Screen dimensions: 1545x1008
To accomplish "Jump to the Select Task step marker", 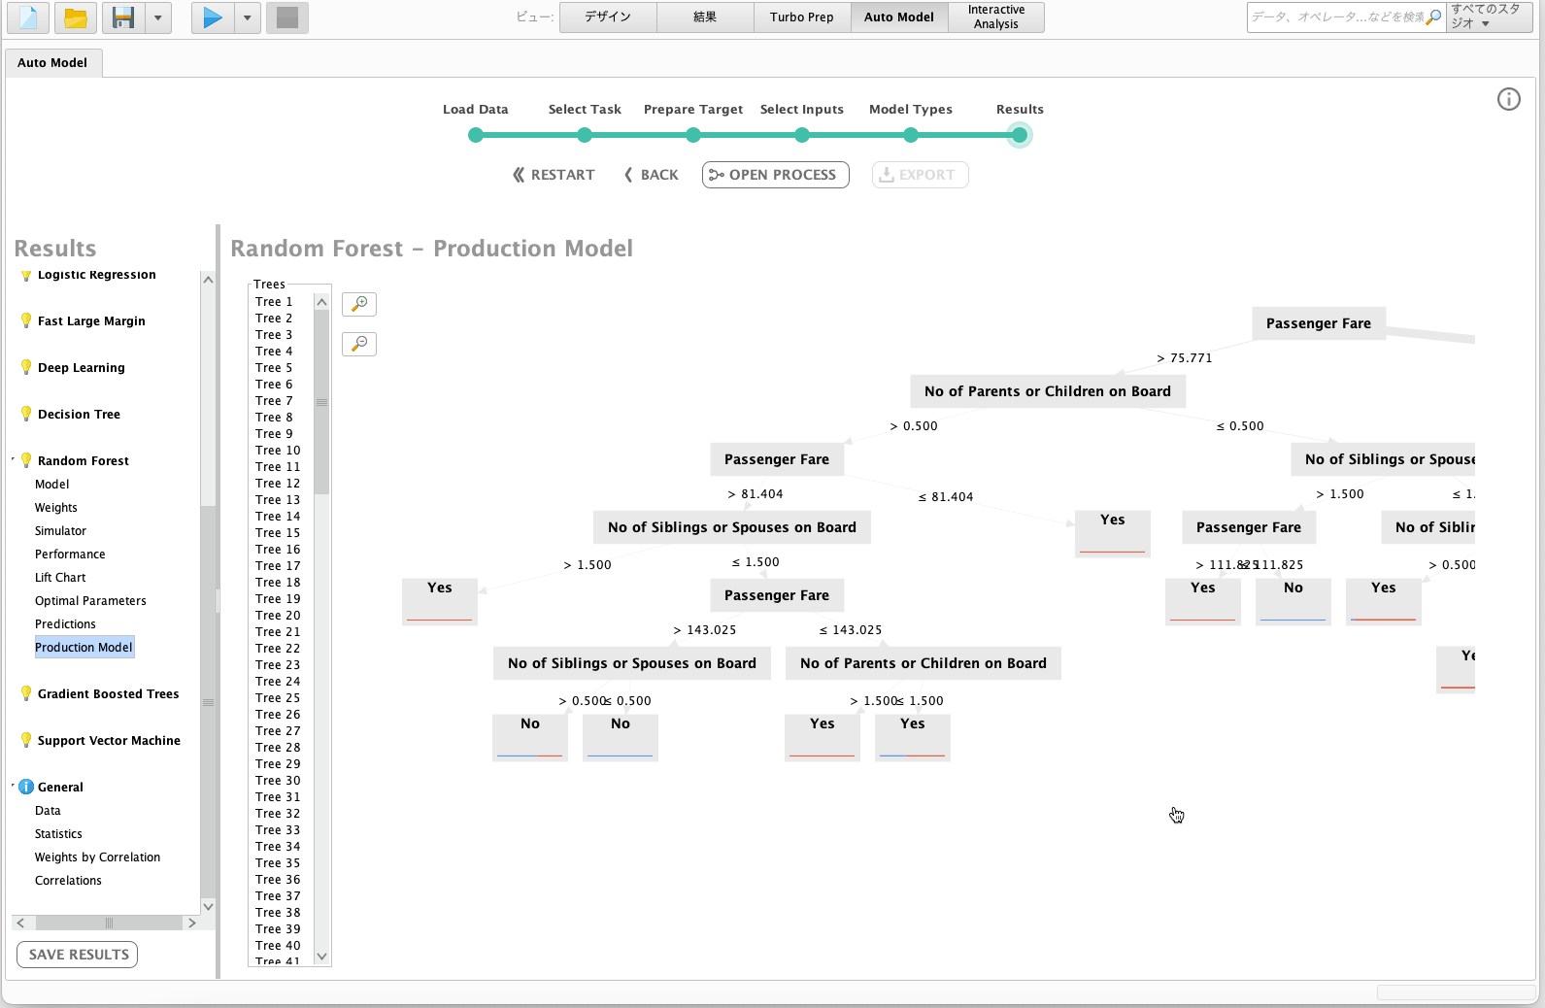I will click(x=585, y=135).
